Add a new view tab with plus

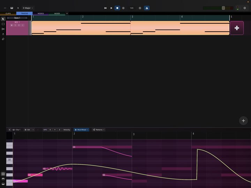[x=67, y=14]
